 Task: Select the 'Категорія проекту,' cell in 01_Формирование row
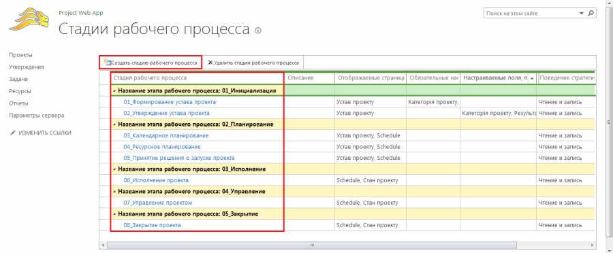(x=433, y=102)
